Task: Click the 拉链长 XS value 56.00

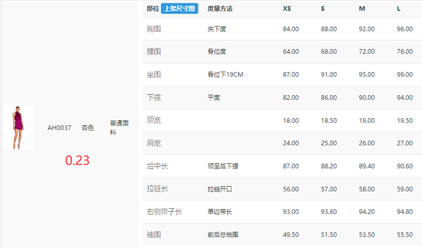Action: [x=291, y=189]
